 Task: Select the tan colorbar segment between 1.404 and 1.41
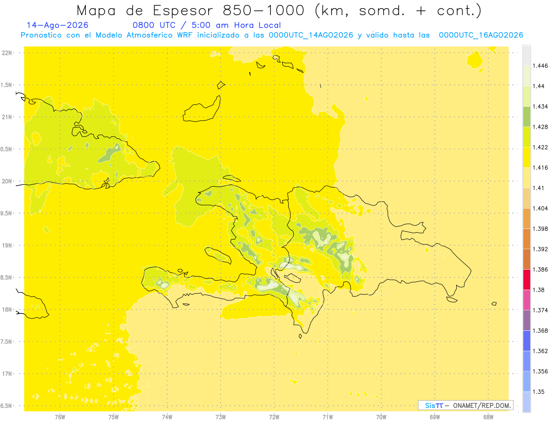[x=527, y=198]
